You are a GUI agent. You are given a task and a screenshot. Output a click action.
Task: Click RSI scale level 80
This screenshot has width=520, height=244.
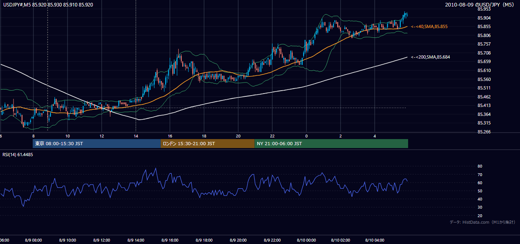[x=480, y=166]
